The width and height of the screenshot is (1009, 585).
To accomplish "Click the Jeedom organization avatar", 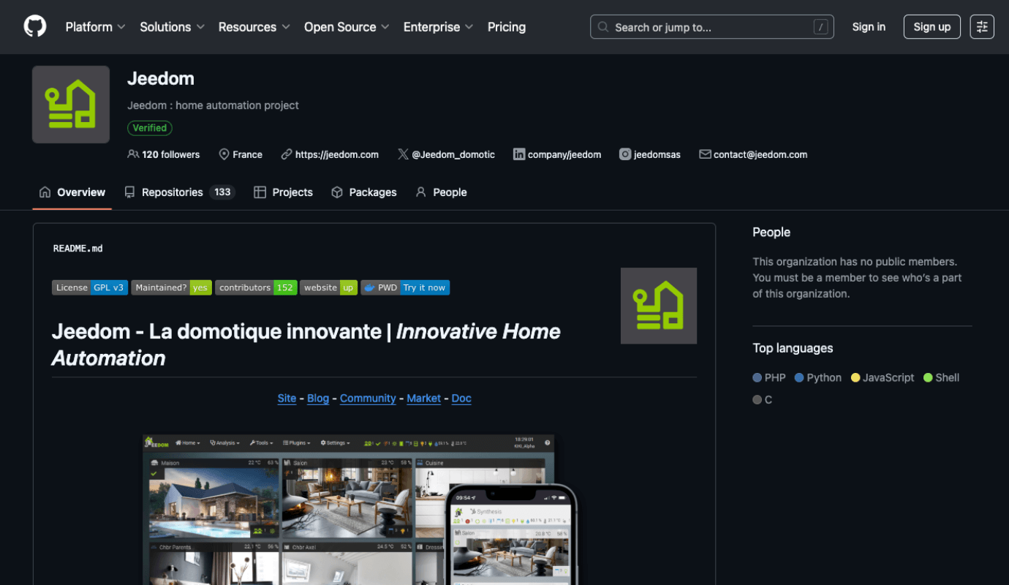I will [x=71, y=105].
